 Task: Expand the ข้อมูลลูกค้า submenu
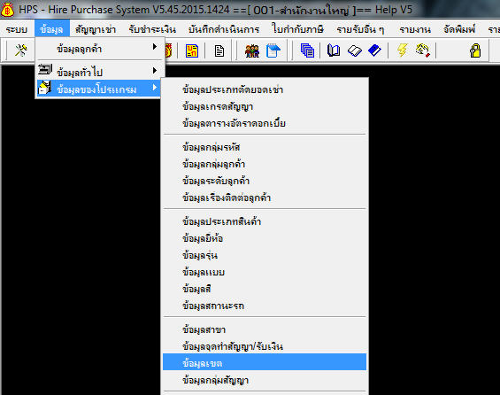pos(100,49)
